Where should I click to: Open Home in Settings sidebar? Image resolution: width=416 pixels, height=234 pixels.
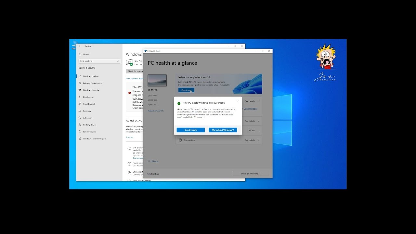(x=86, y=54)
